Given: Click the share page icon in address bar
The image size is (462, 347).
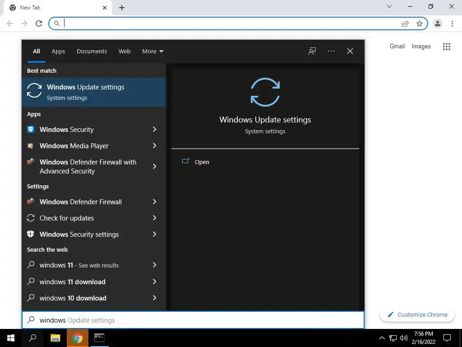Looking at the screenshot, I should [x=405, y=23].
